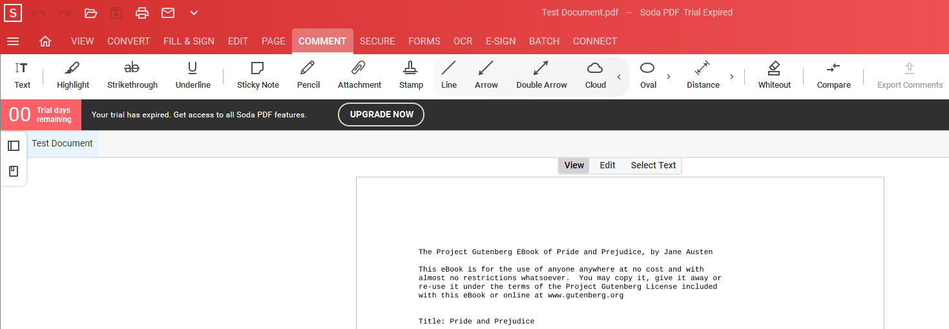Open the hamburger main menu
This screenshot has width=949, height=329.
click(13, 41)
